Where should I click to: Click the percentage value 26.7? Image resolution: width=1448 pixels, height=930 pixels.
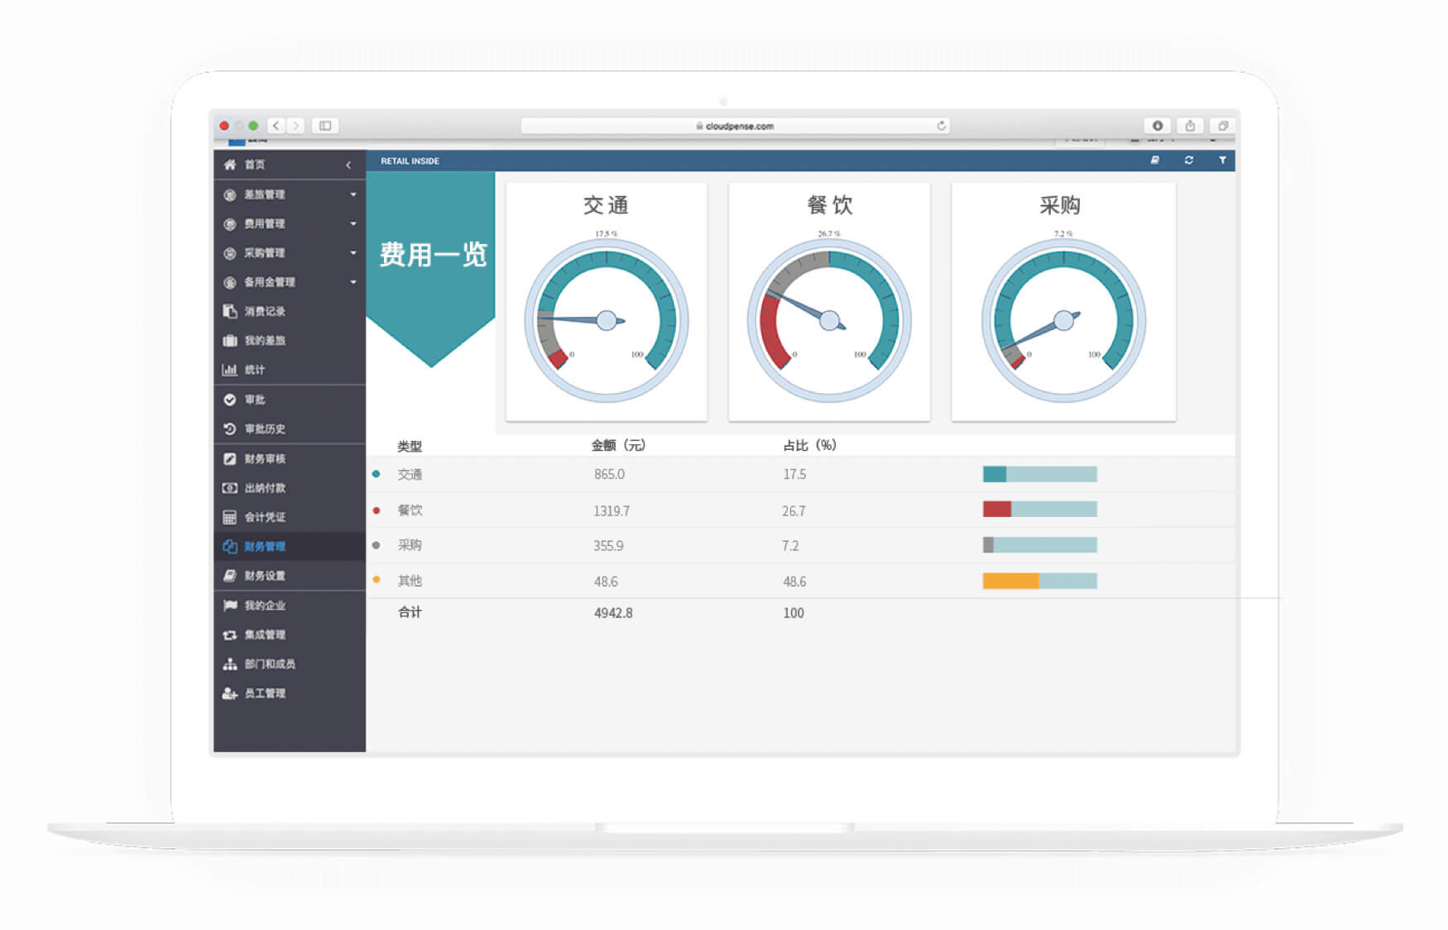794,511
